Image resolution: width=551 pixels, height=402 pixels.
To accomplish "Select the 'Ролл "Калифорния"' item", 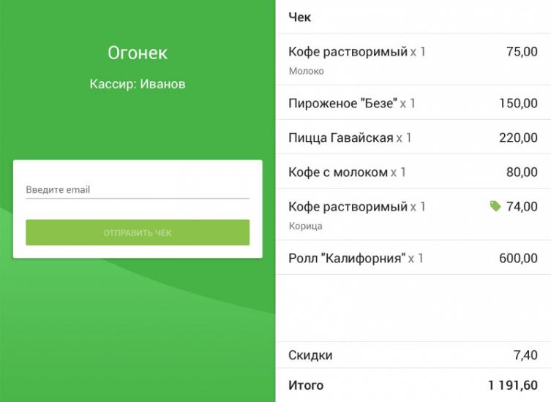I will 413,258.
